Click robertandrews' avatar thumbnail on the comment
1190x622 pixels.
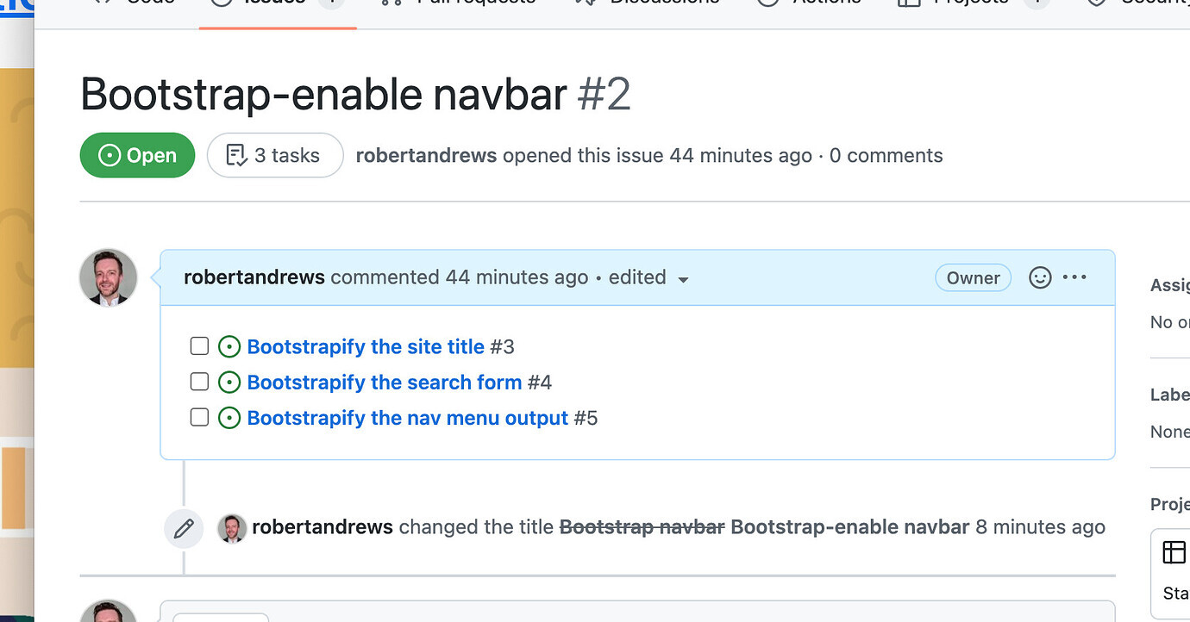tap(108, 277)
